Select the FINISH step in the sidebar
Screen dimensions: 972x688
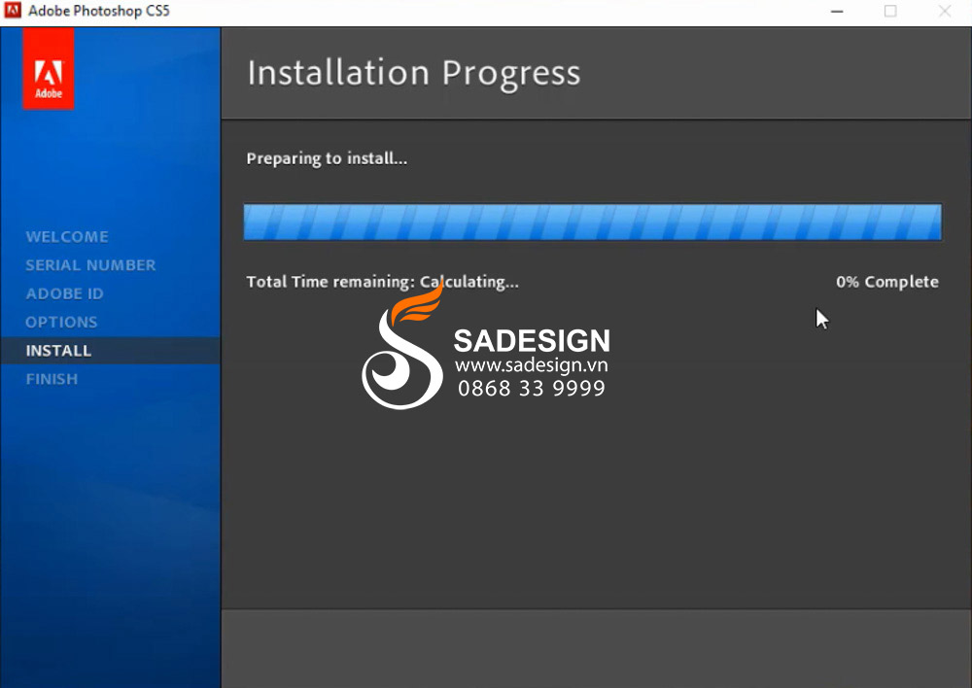pos(52,379)
